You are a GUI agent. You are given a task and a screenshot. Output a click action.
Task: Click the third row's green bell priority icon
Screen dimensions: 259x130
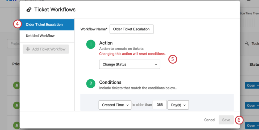click(x=16, y=125)
